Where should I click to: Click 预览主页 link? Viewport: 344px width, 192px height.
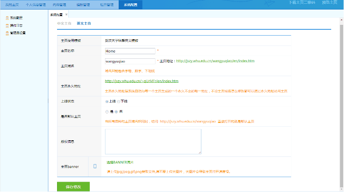330,2
